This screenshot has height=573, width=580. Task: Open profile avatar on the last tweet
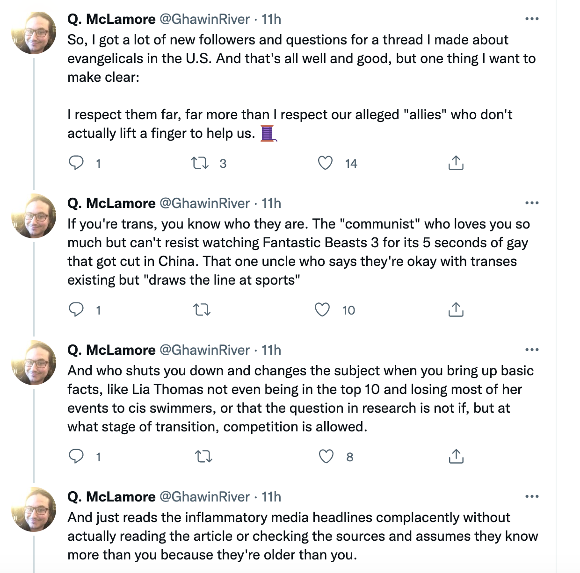34,509
